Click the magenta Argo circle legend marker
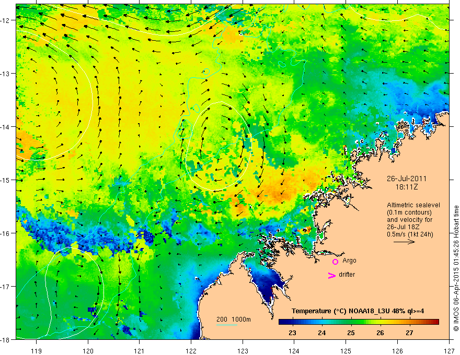Screen dimensions: 460x355 pyautogui.click(x=335, y=262)
